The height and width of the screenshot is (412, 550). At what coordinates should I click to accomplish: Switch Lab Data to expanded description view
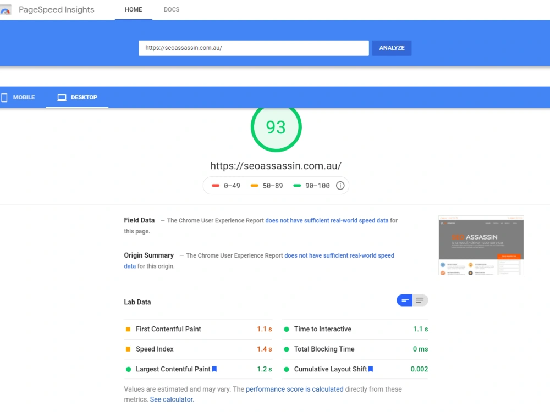coord(420,300)
